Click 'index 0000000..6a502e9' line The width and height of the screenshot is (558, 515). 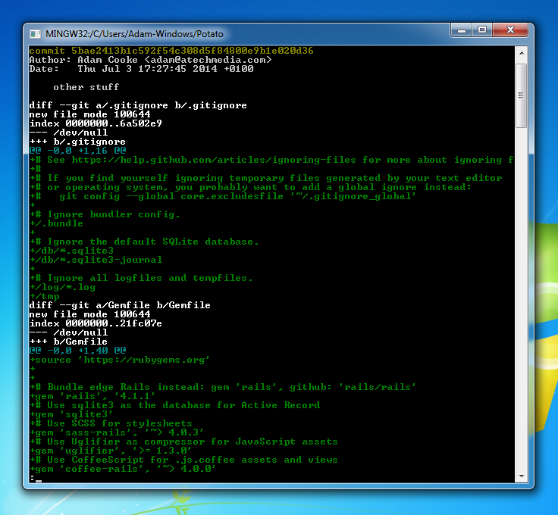point(96,123)
